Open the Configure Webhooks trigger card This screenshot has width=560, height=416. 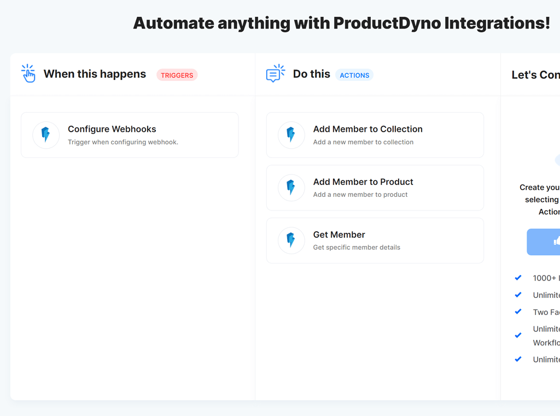130,135
